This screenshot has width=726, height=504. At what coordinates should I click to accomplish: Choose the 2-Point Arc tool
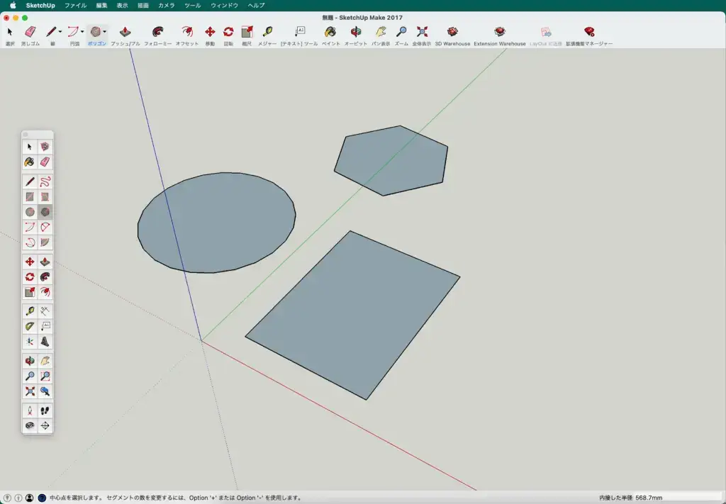(45, 228)
